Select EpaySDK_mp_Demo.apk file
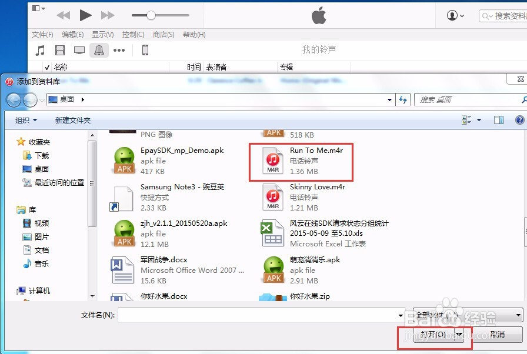The image size is (527, 354). (x=168, y=161)
